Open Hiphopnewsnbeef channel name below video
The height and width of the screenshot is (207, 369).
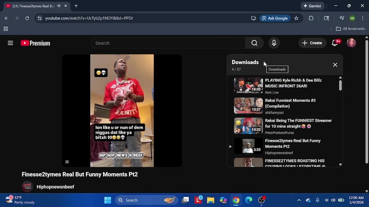[x=55, y=187]
